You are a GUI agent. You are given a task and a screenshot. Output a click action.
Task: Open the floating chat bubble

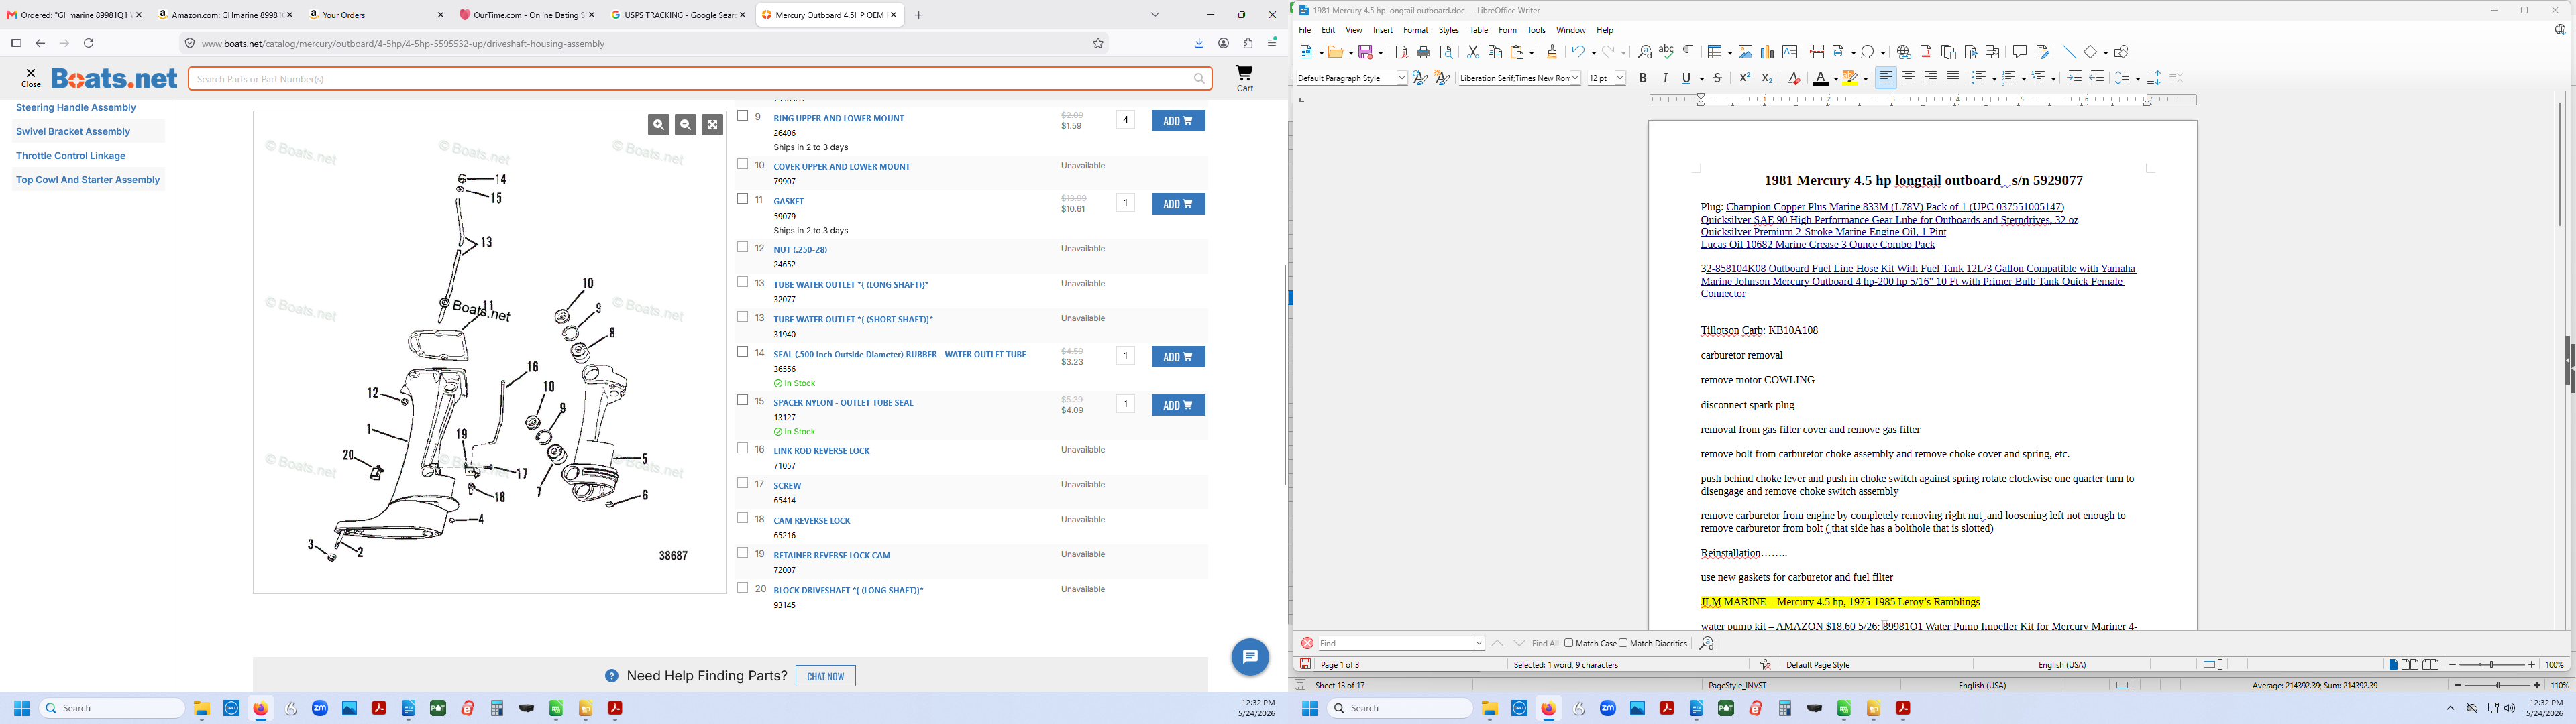click(x=1250, y=657)
